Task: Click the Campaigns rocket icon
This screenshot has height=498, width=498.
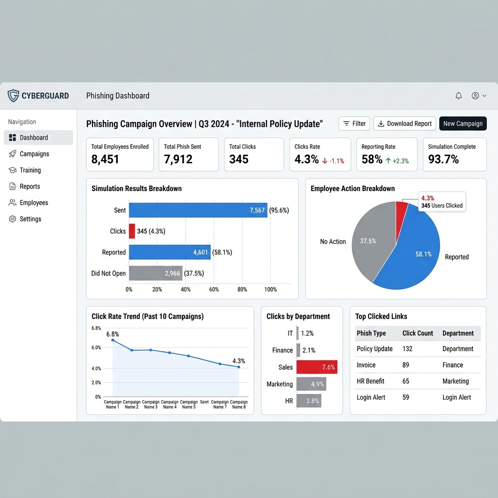Action: click(x=12, y=154)
